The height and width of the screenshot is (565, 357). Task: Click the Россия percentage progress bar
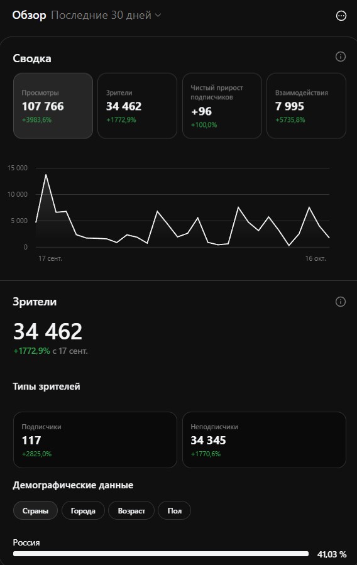click(161, 554)
